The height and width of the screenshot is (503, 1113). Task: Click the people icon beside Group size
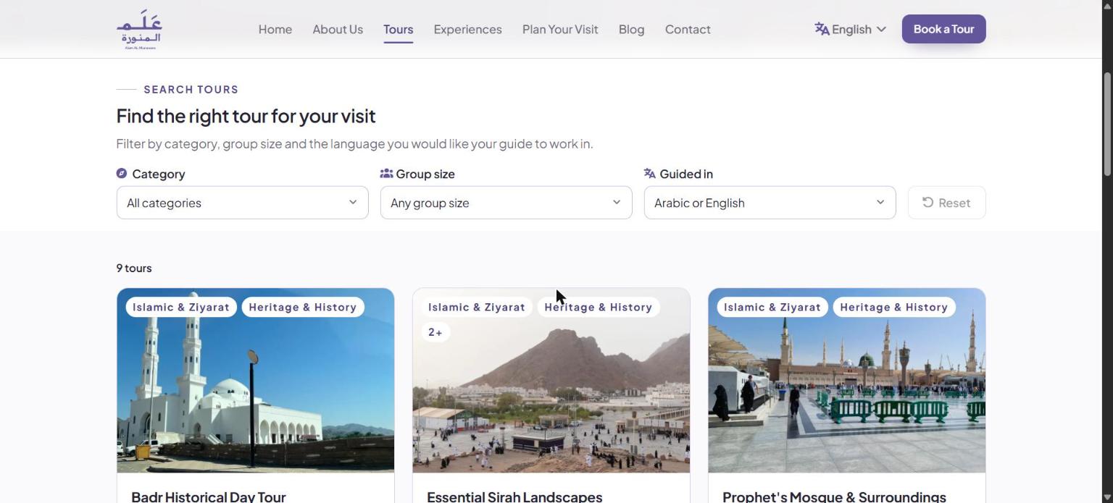coord(386,174)
